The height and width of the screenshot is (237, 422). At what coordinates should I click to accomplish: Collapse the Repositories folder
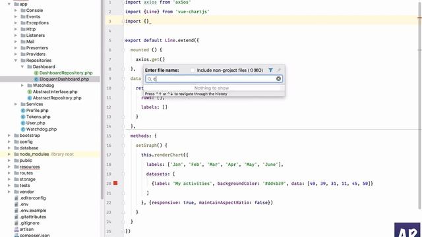[16, 61]
